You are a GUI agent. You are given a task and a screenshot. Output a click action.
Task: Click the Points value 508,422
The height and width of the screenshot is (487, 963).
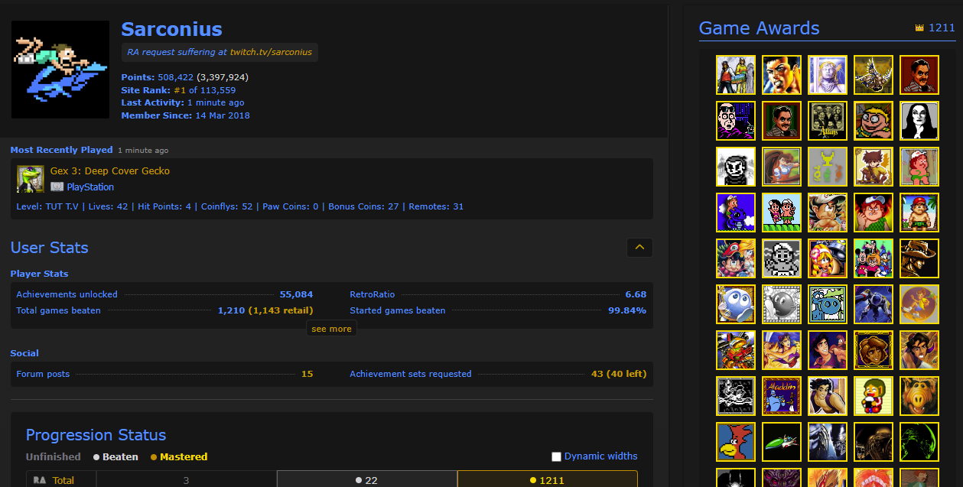coord(175,77)
